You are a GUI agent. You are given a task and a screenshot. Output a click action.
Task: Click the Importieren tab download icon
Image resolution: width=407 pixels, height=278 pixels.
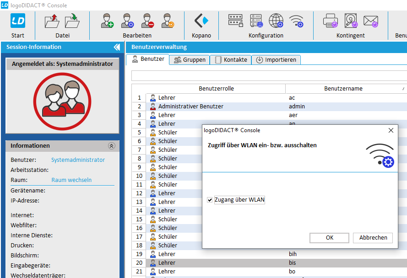tap(259, 60)
